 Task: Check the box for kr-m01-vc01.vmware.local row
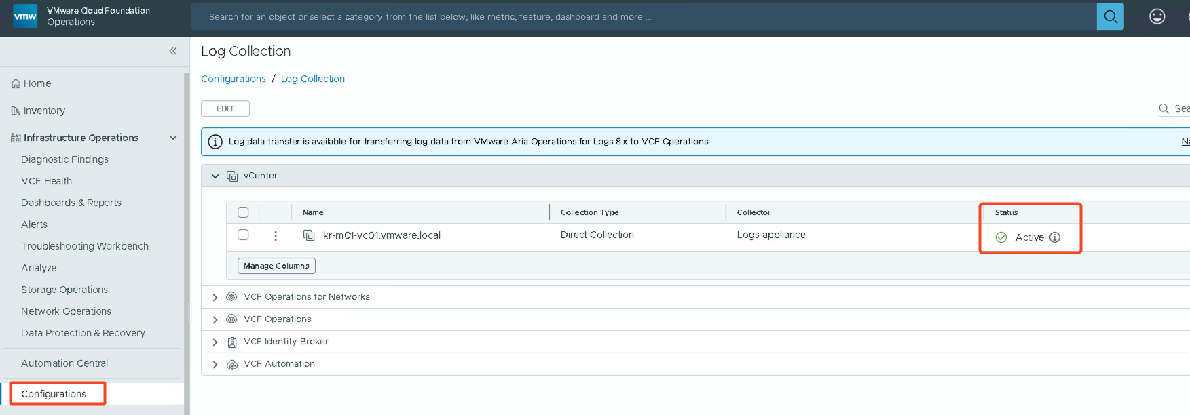point(243,235)
